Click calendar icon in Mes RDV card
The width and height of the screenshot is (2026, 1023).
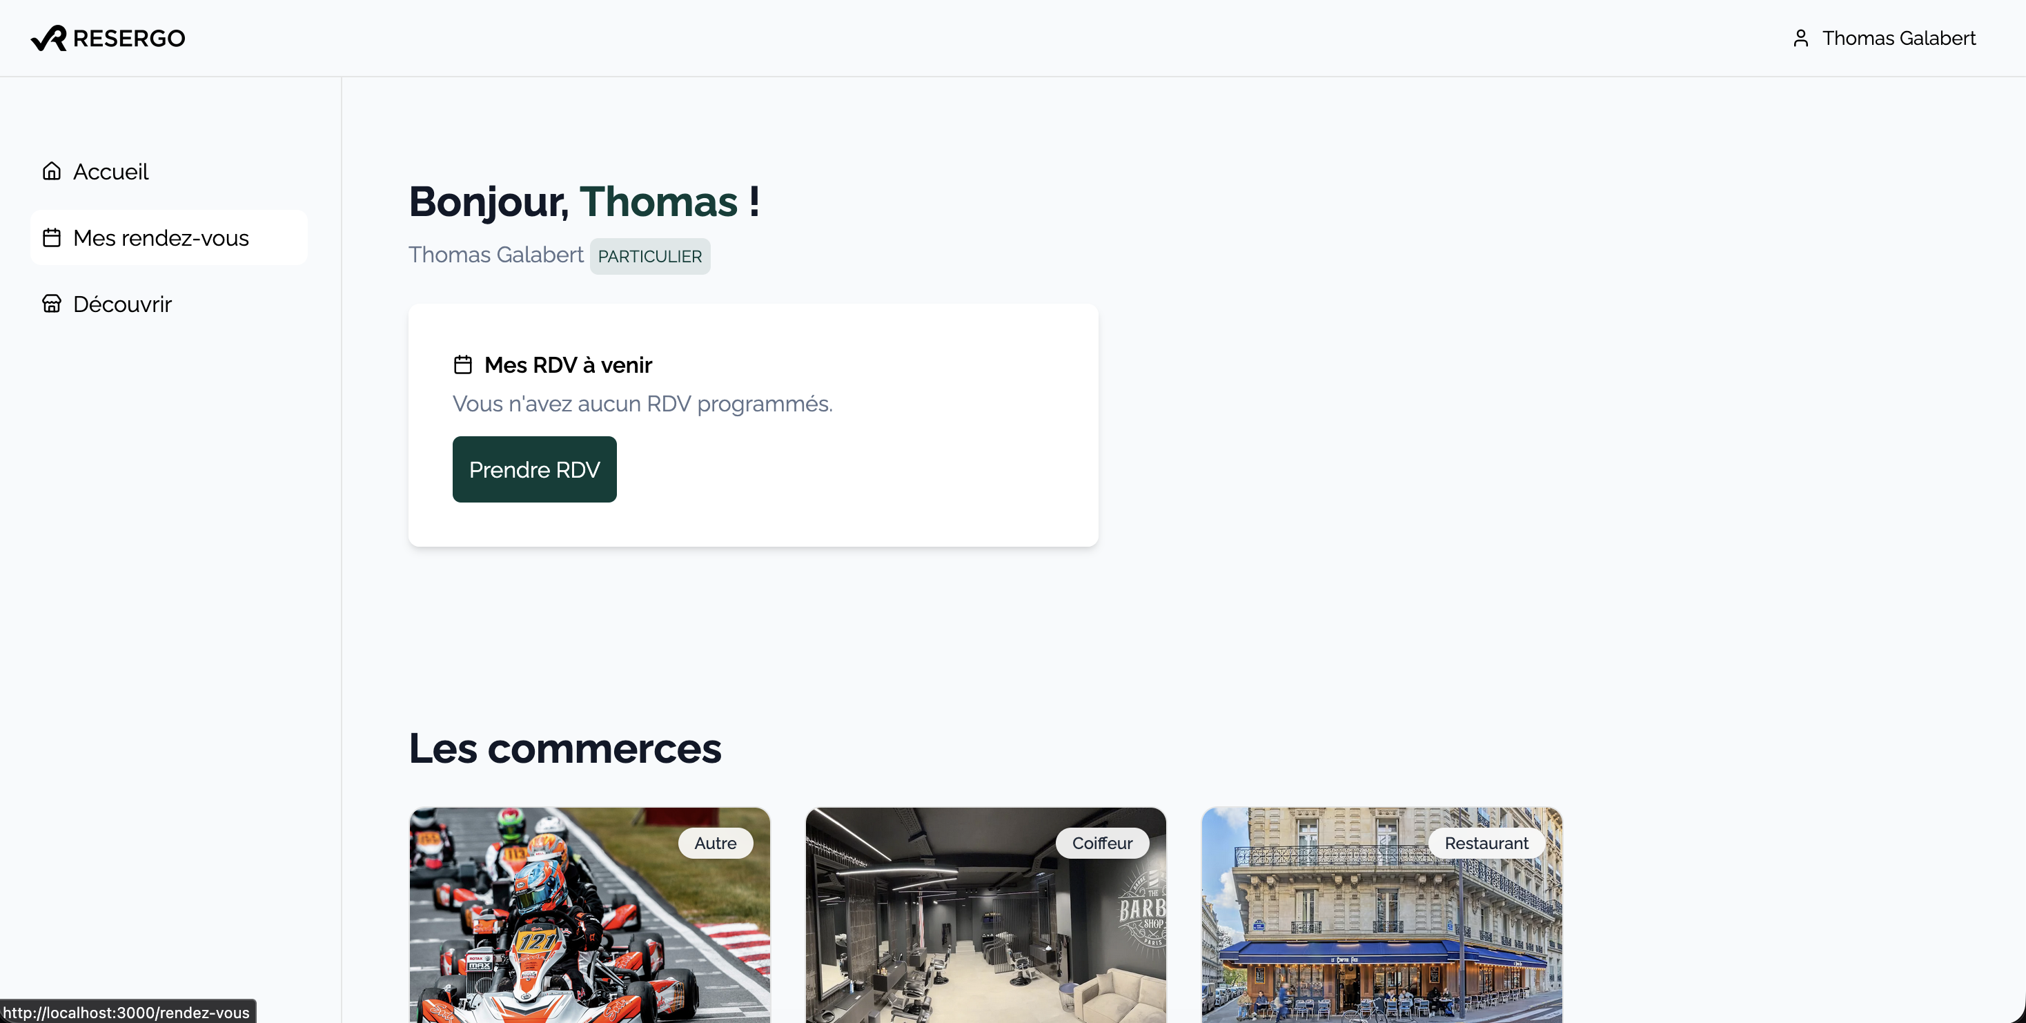463,365
